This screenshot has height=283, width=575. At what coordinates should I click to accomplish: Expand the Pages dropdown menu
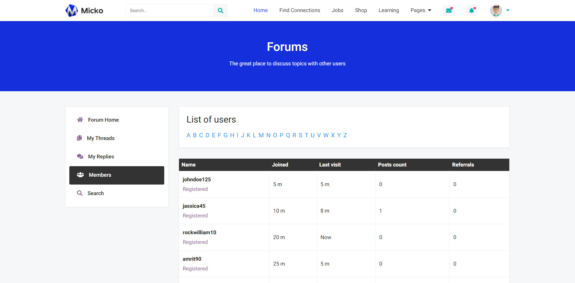tap(421, 11)
